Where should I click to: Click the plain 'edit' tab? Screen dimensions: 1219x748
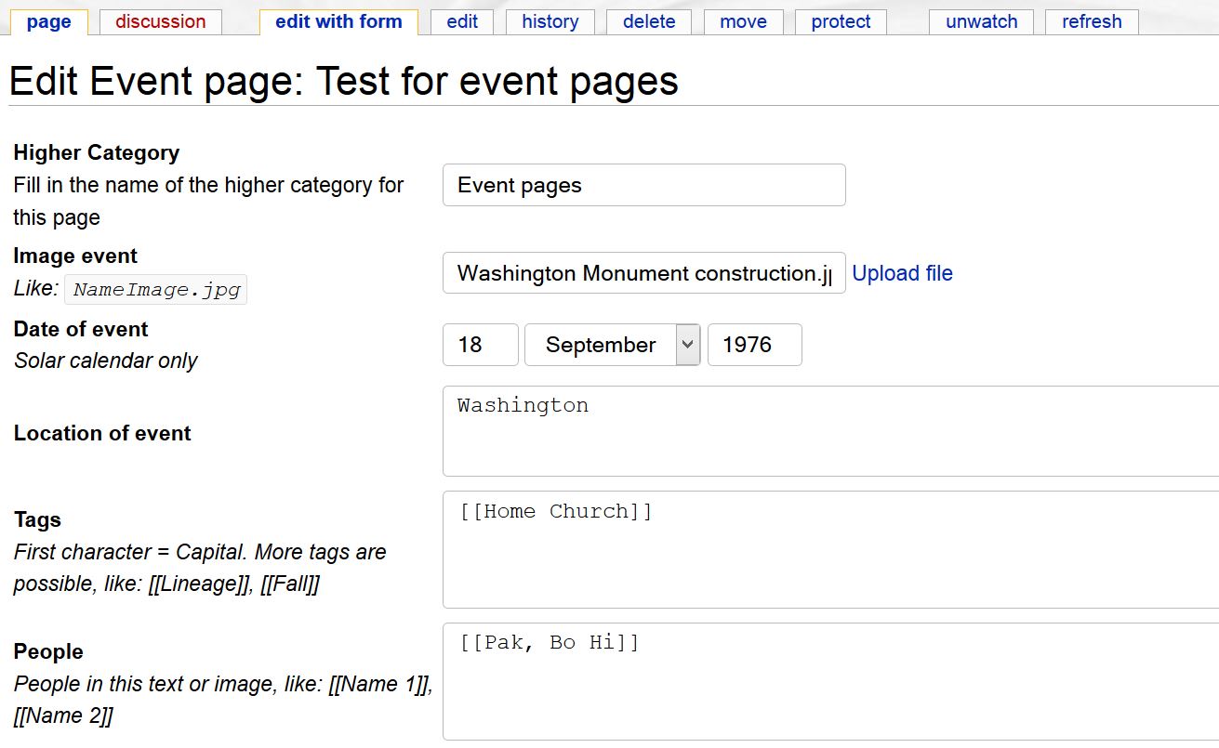(x=461, y=21)
